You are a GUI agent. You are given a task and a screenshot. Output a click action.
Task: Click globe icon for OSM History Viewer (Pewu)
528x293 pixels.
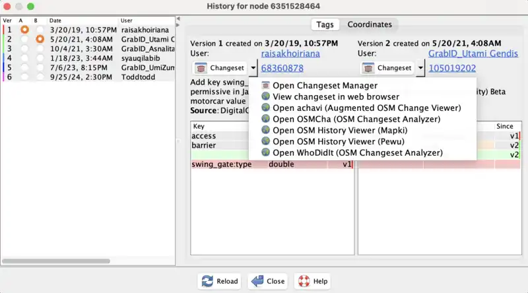266,141
